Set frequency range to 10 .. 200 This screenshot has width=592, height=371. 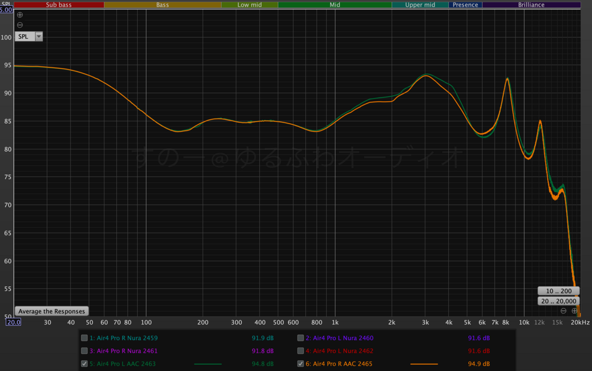[558, 291]
